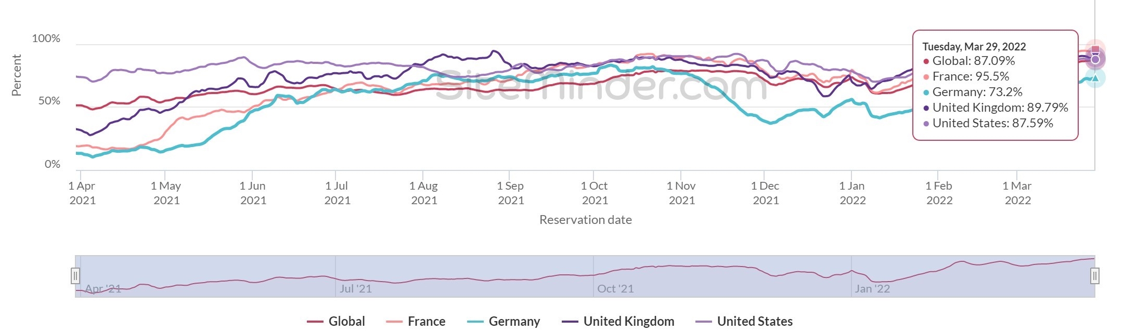This screenshot has width=1124, height=332.
Task: Click the pink square marker at chart edge
Action: 1095,50
